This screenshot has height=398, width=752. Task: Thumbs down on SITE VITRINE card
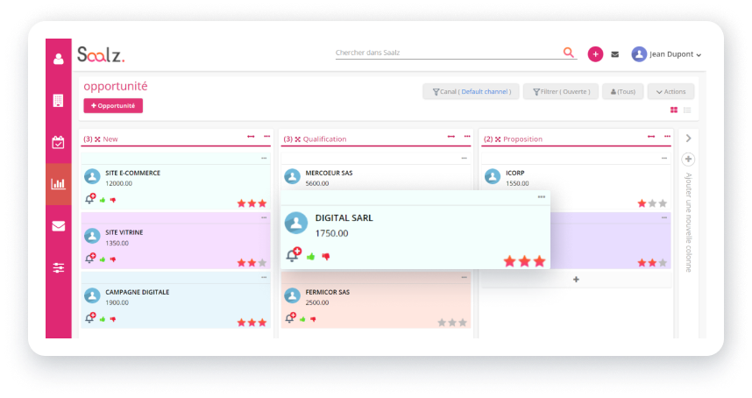pos(113,259)
